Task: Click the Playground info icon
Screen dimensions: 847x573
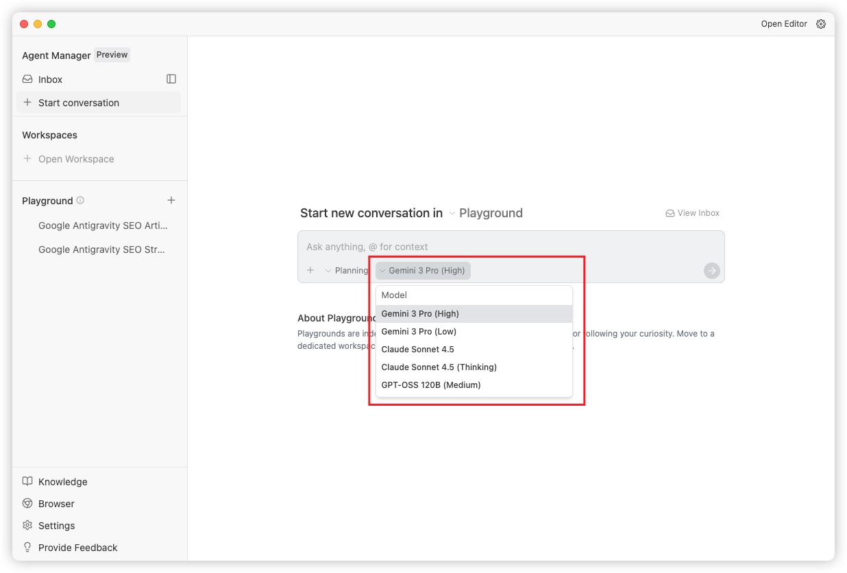Action: pos(80,200)
